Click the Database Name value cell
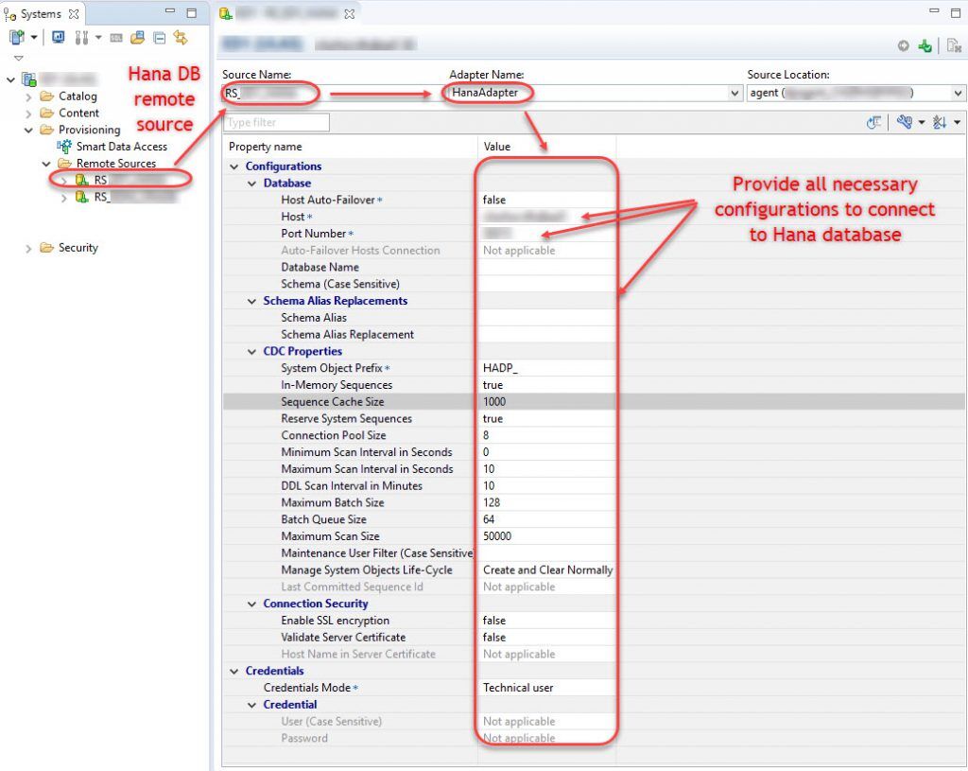The image size is (968, 771). [546, 267]
